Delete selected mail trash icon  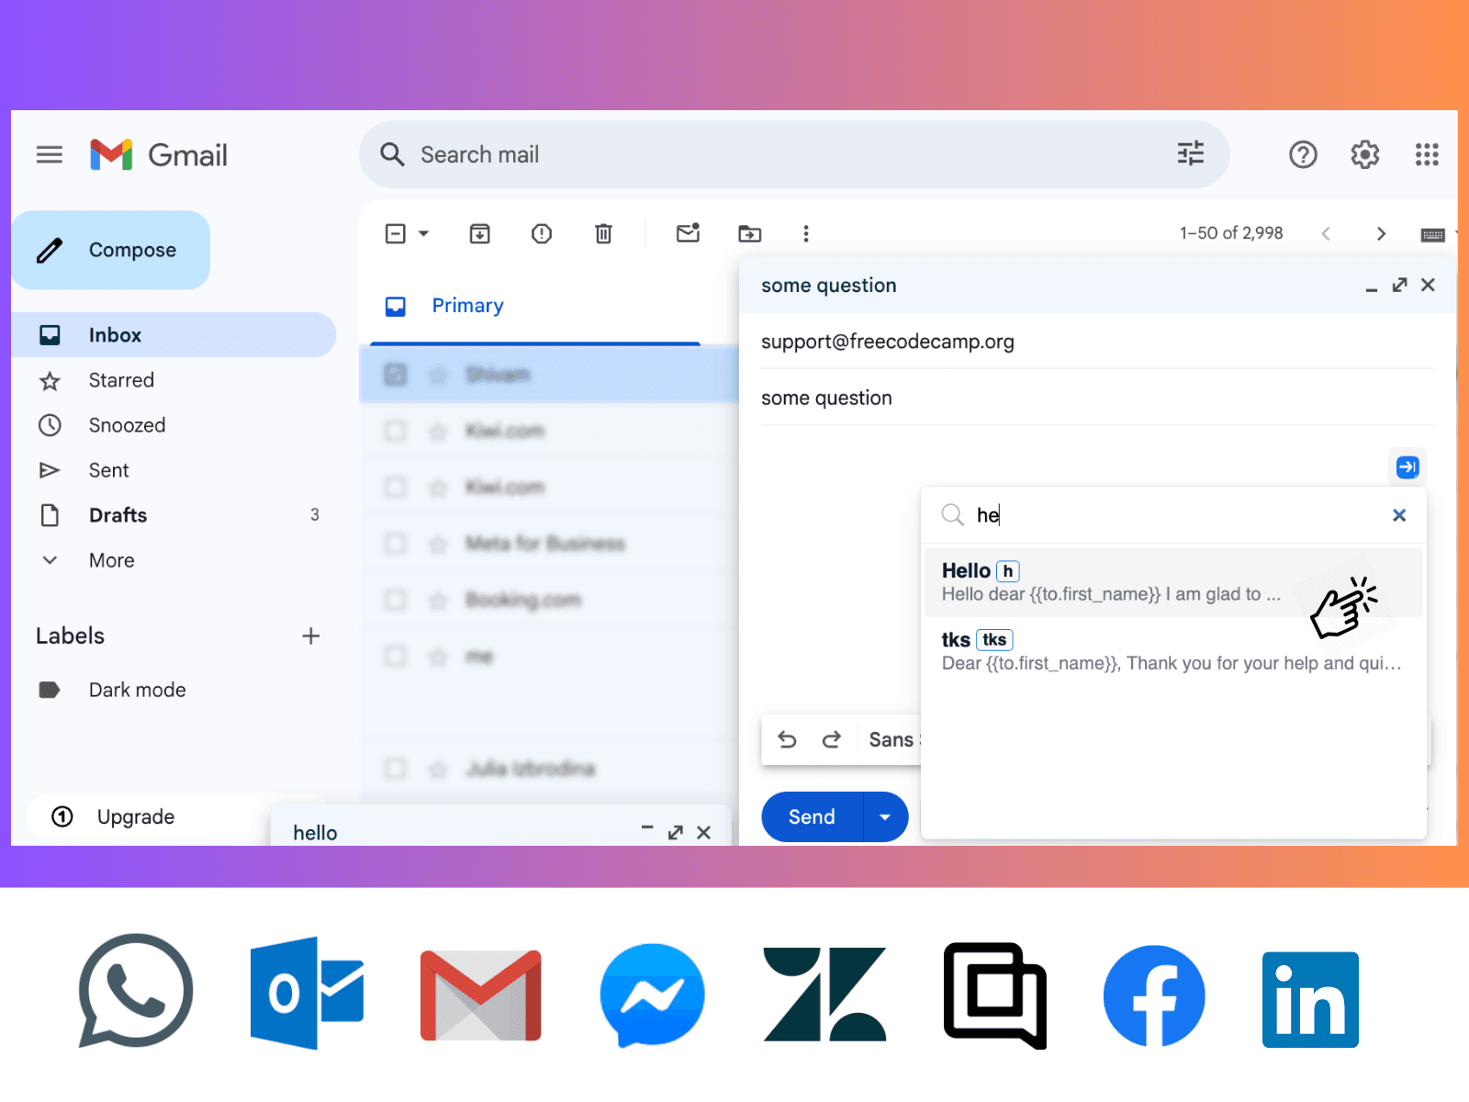tap(603, 233)
